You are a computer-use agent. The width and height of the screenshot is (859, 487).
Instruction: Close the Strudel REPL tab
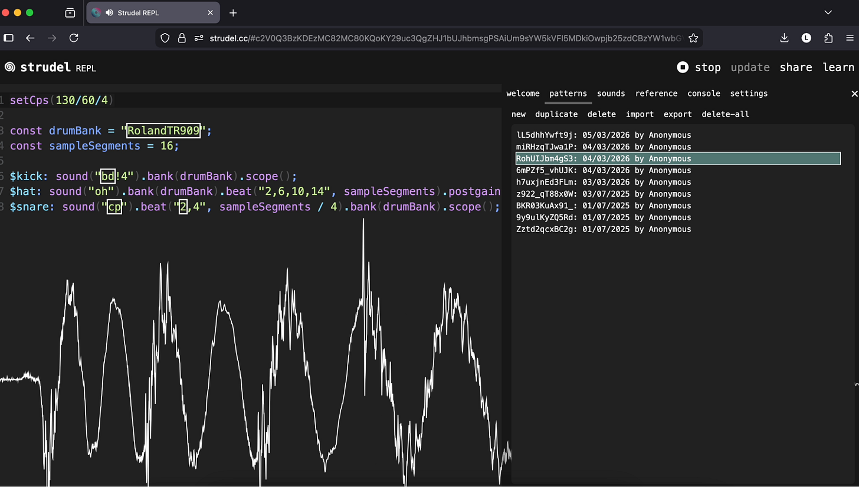[209, 12]
